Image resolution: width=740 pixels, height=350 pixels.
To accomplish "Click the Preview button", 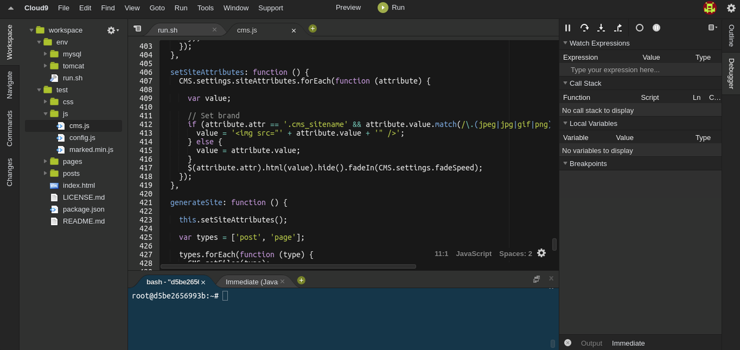I will pos(348,8).
